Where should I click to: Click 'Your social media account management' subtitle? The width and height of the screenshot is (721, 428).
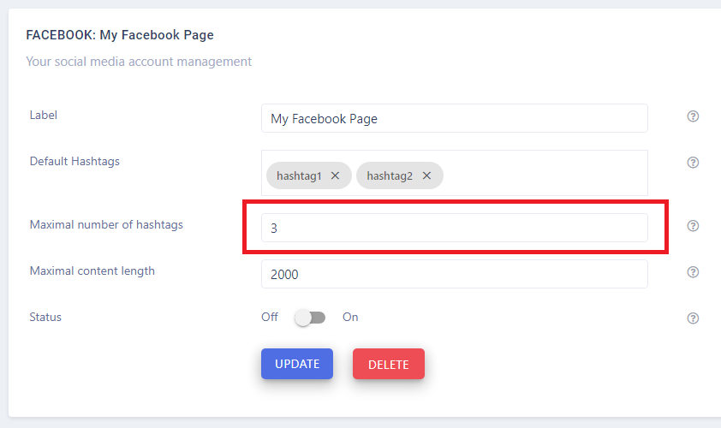tap(139, 62)
